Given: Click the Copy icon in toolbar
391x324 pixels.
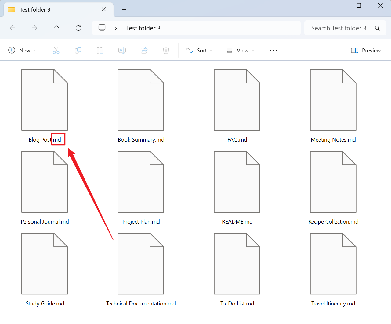Looking at the screenshot, I should pos(78,50).
